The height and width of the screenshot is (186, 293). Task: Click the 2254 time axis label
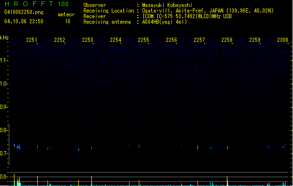point(116,40)
